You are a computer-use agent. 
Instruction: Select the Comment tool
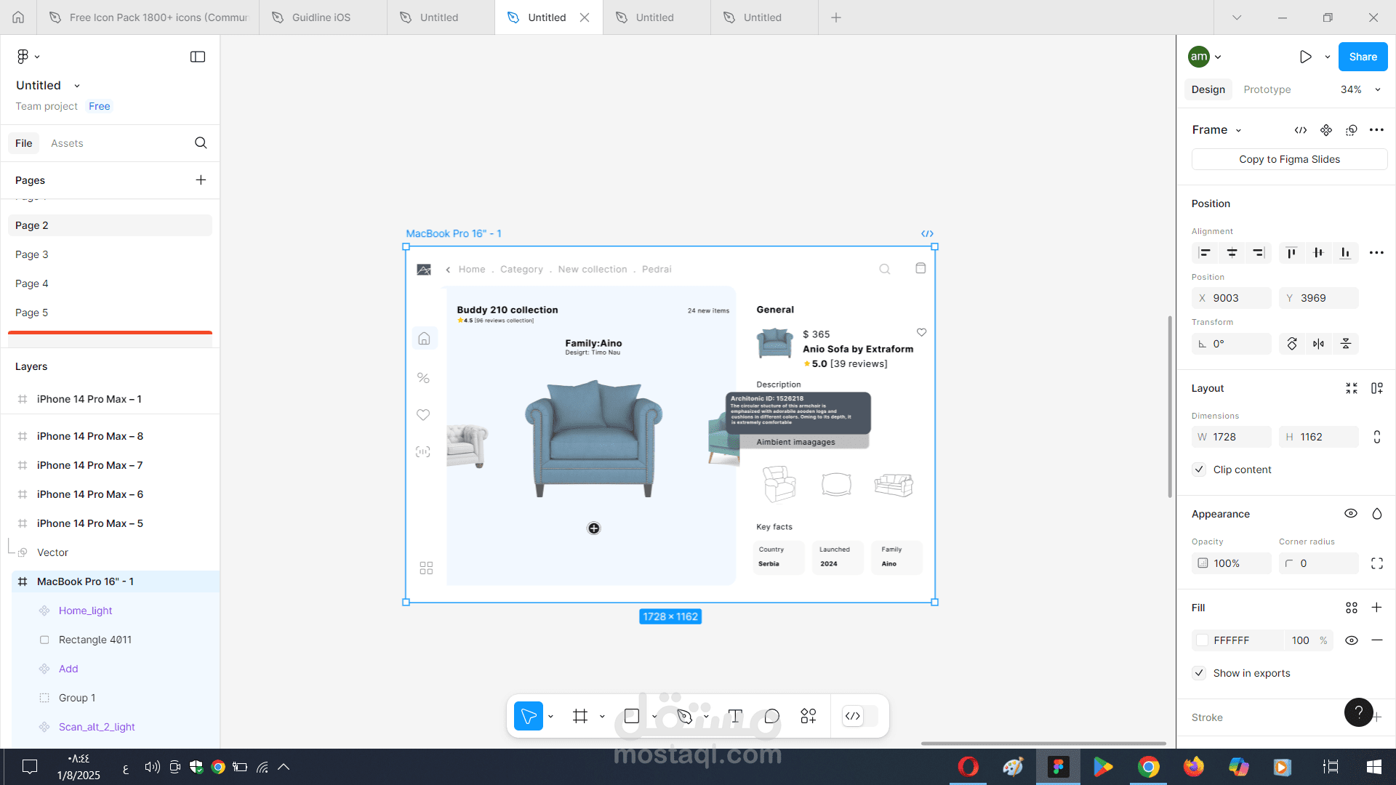pyautogui.click(x=771, y=717)
